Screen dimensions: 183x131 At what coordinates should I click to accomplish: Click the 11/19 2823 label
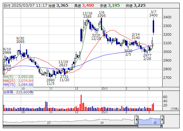(63, 63)
